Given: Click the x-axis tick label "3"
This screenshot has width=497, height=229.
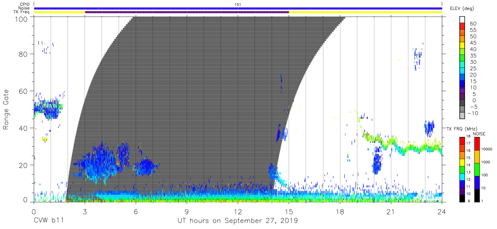Looking at the screenshot, I should click(x=85, y=212).
